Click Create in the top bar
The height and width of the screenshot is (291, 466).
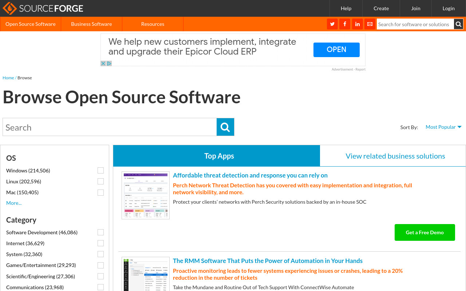(x=381, y=8)
